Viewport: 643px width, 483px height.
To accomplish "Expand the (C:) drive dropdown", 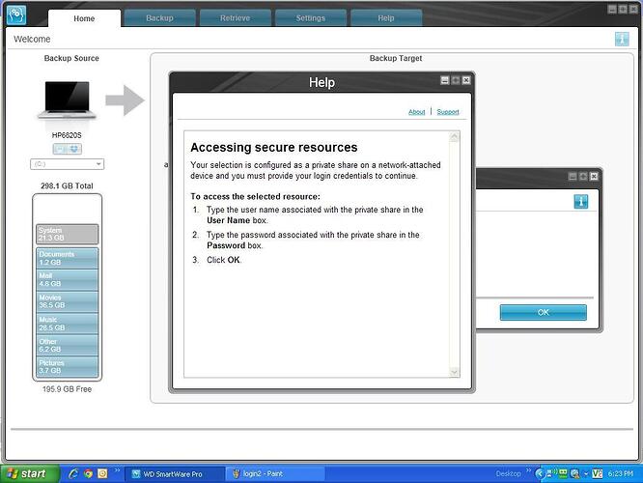I will (67, 164).
